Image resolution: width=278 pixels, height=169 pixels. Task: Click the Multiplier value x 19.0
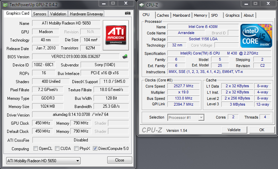click(183, 92)
